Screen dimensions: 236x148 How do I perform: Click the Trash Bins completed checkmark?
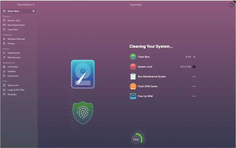pos(194,57)
